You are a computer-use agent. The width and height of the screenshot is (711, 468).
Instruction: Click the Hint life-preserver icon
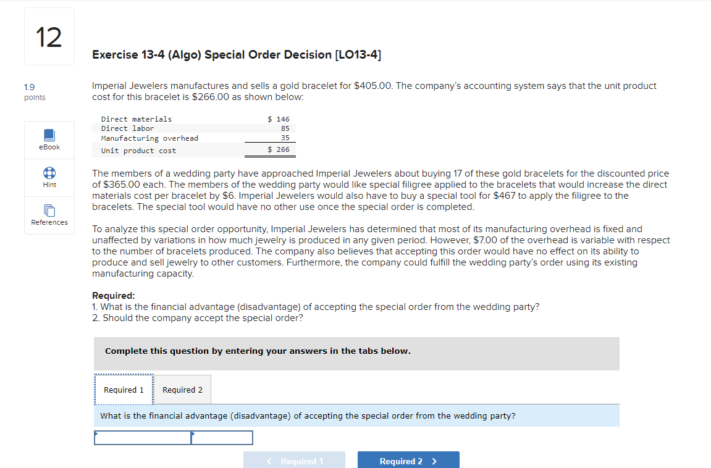point(49,173)
